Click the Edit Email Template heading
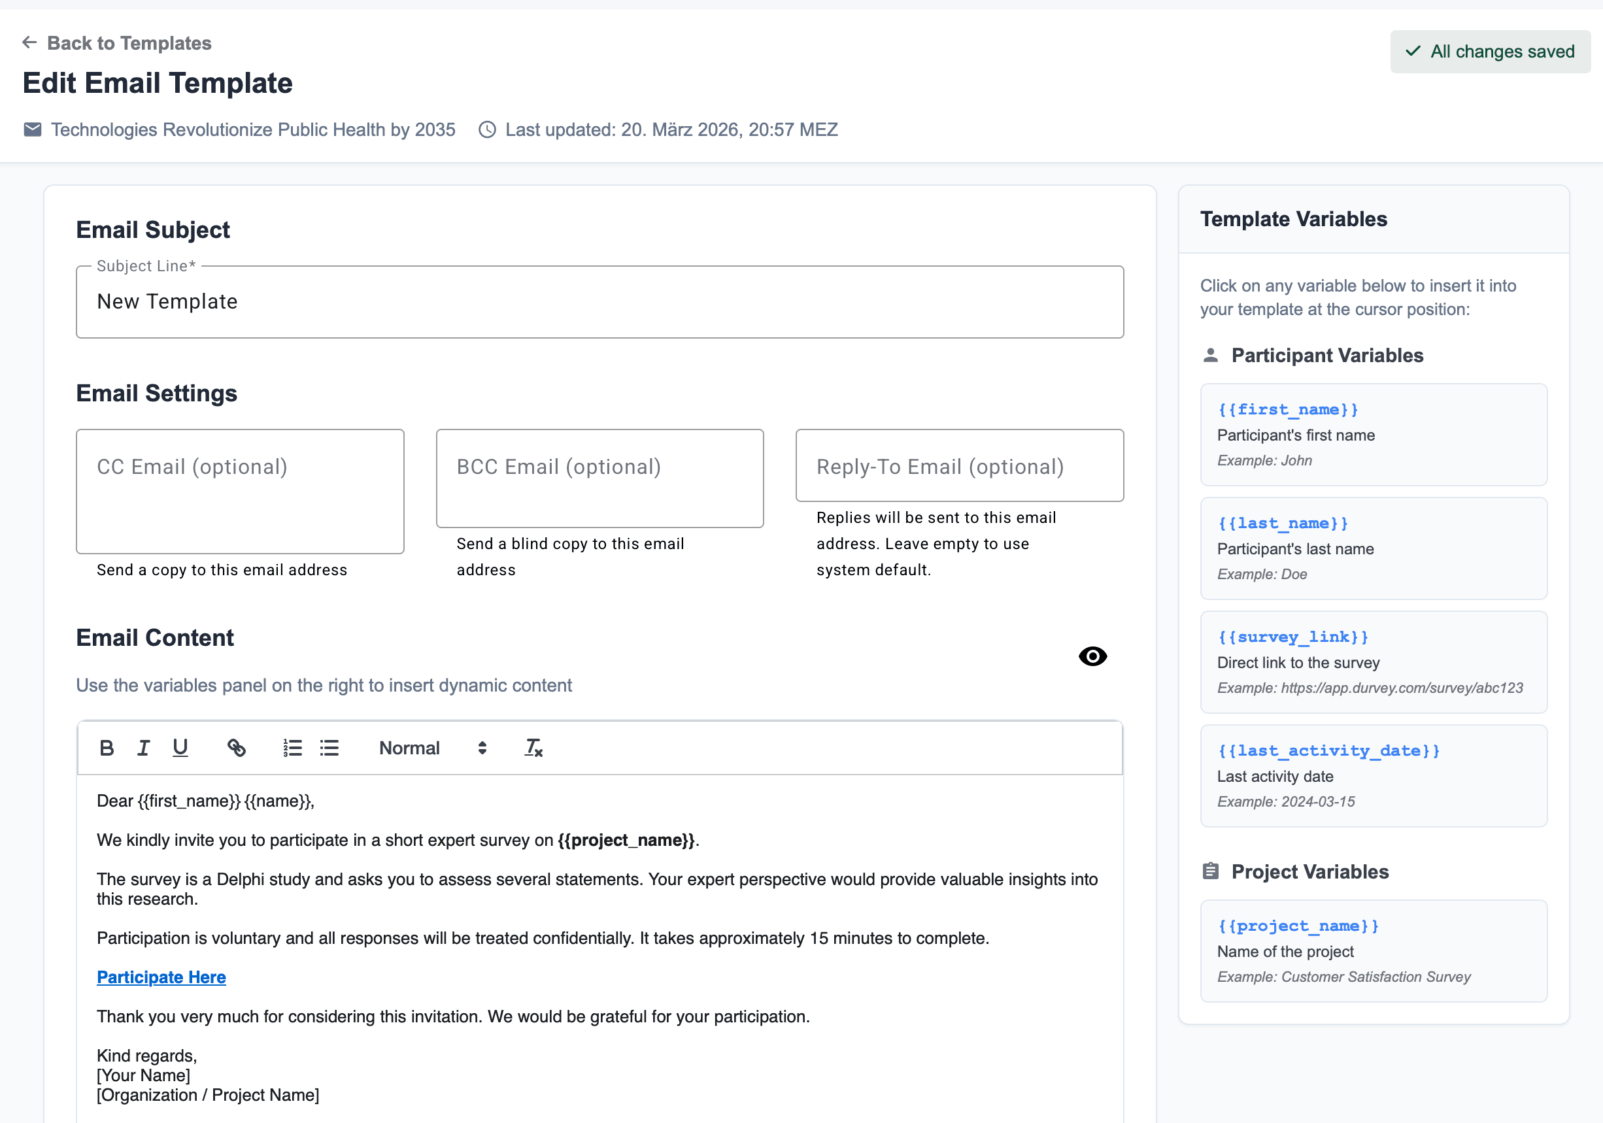This screenshot has width=1603, height=1123. 157,83
